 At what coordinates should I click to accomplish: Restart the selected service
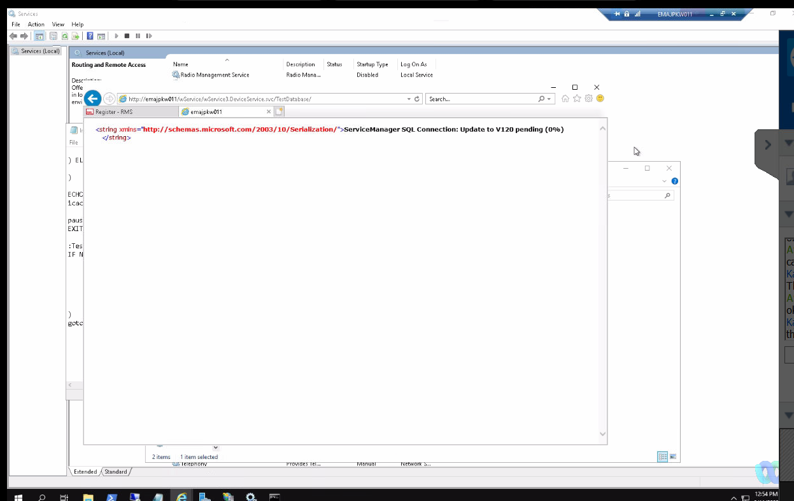[x=149, y=36]
